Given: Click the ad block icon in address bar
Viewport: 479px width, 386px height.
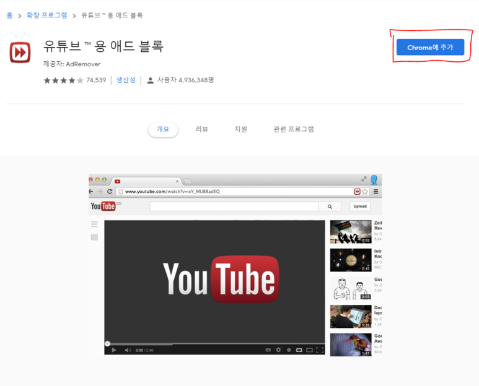Looking at the screenshot, I should pos(357,192).
